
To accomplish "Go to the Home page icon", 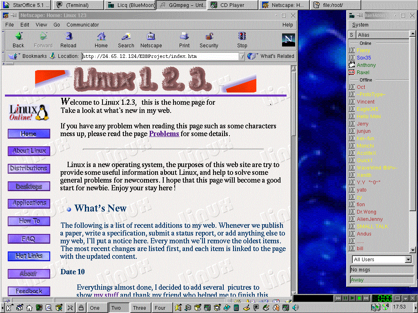I will [x=101, y=40].
